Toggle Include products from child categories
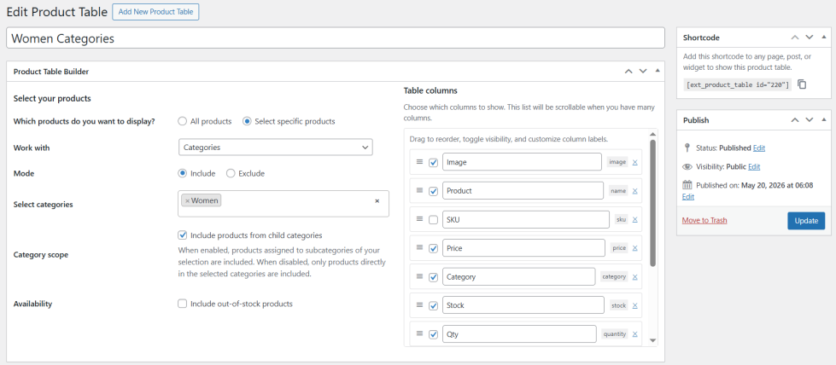Screen dimensions: 836x365 tap(183, 235)
